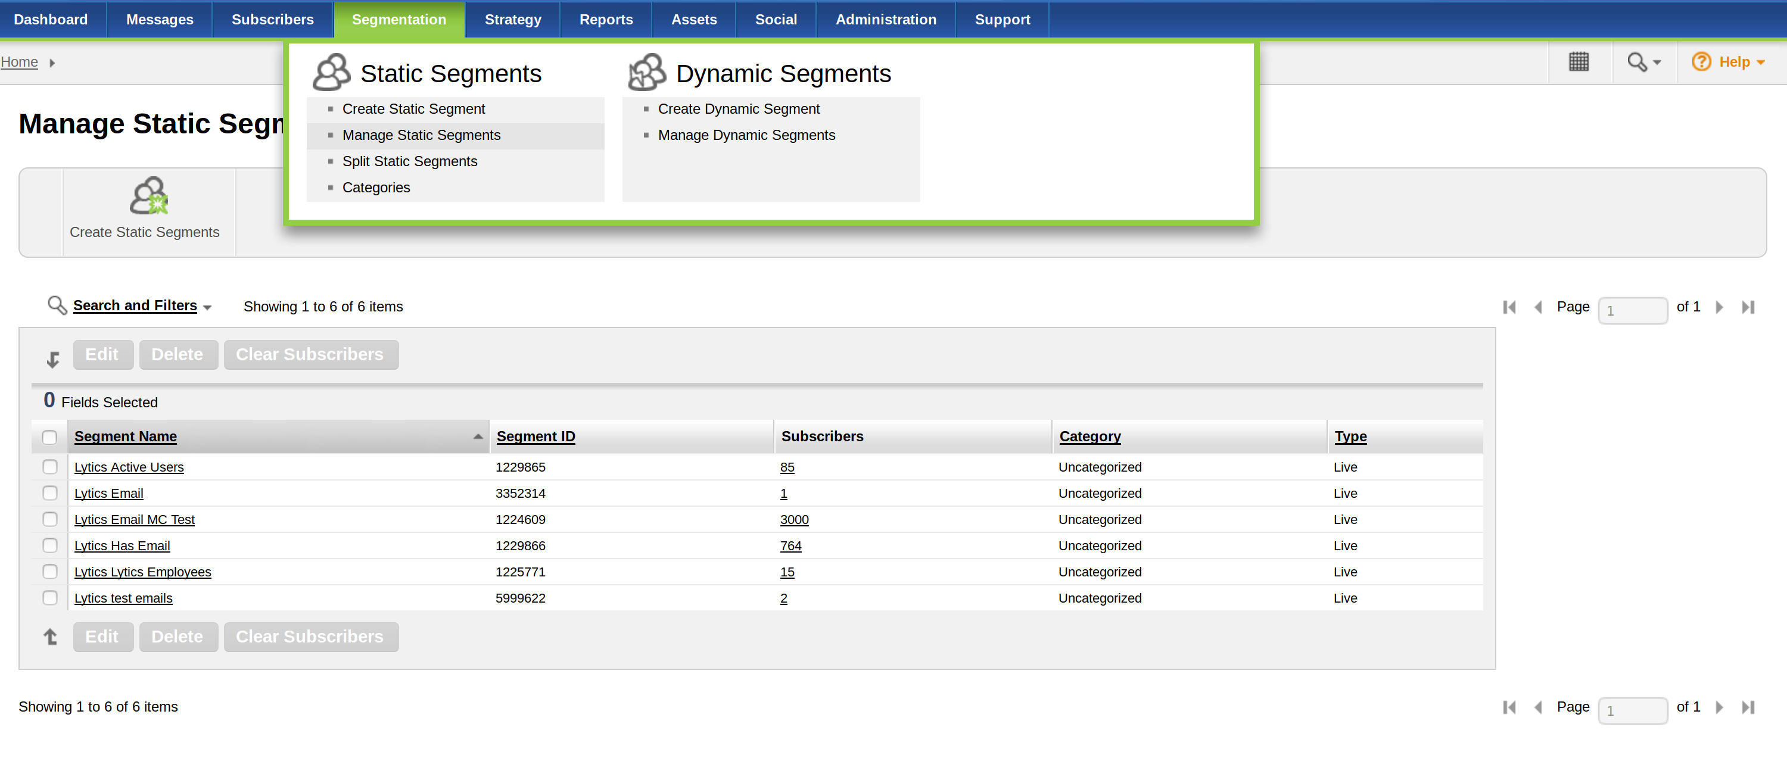The image size is (1787, 761).
Task: Click the magnifier search icon in header
Action: click(x=1636, y=62)
